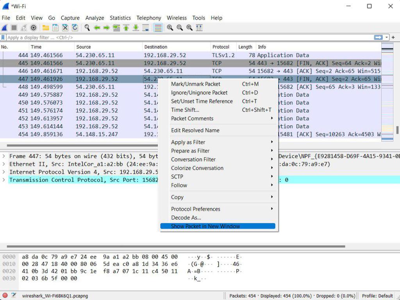Screen dimensions: 400x300
Task: Open display filter history dropdown arrow
Action: tap(387, 38)
